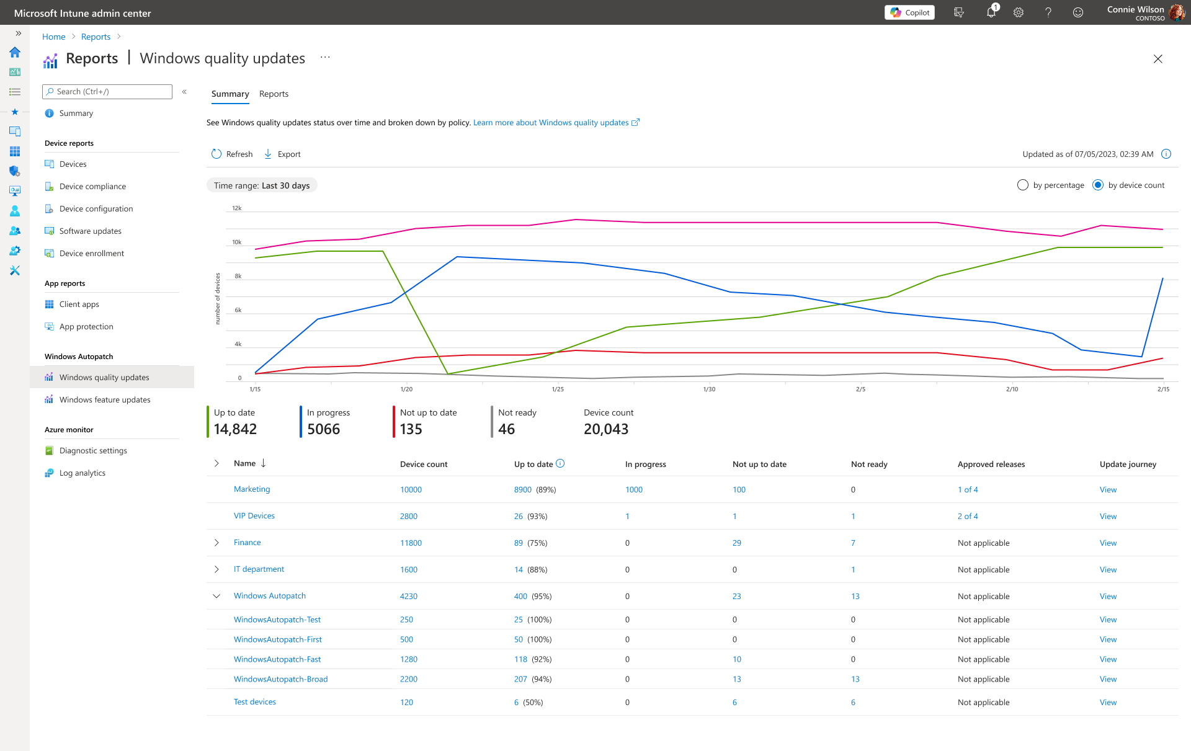
Task: Open Software updates report
Action: [90, 231]
